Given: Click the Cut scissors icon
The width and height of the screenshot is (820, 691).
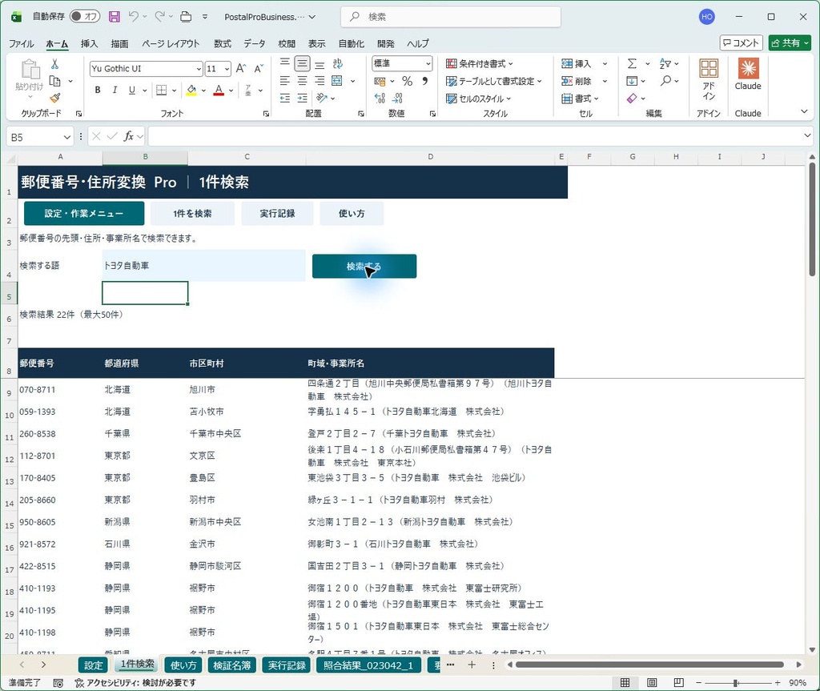Looking at the screenshot, I should click(54, 64).
